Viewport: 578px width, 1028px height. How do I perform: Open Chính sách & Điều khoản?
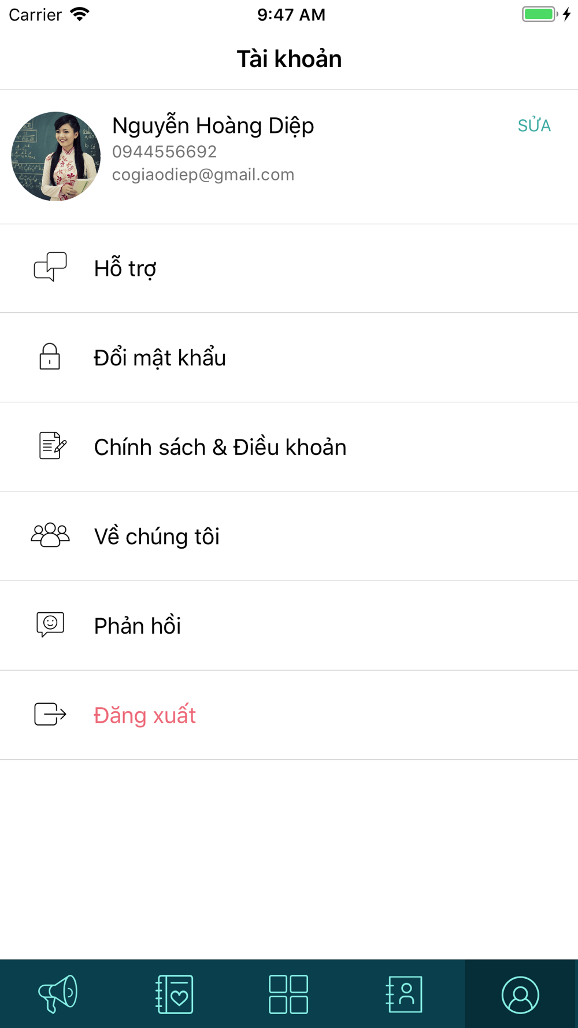(289, 447)
